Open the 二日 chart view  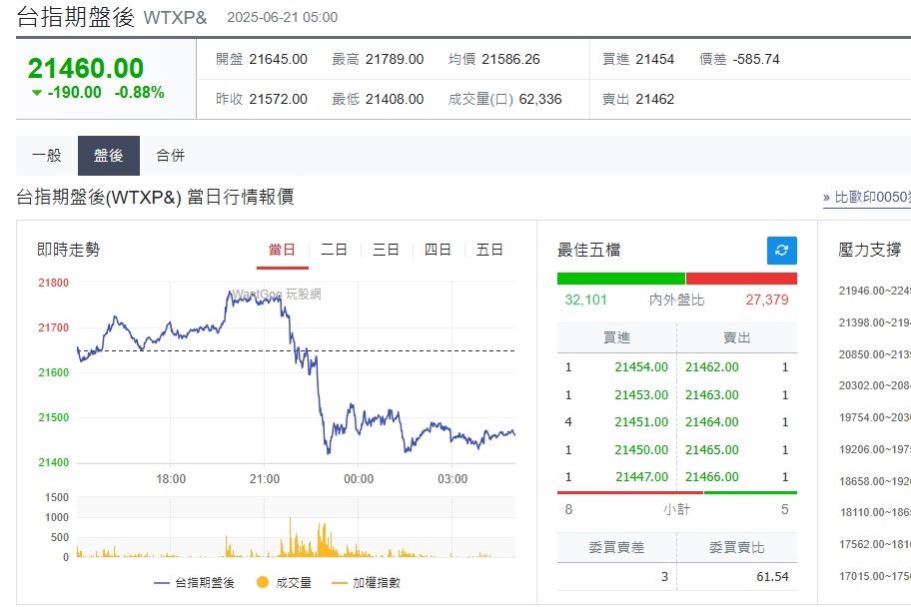click(x=333, y=250)
